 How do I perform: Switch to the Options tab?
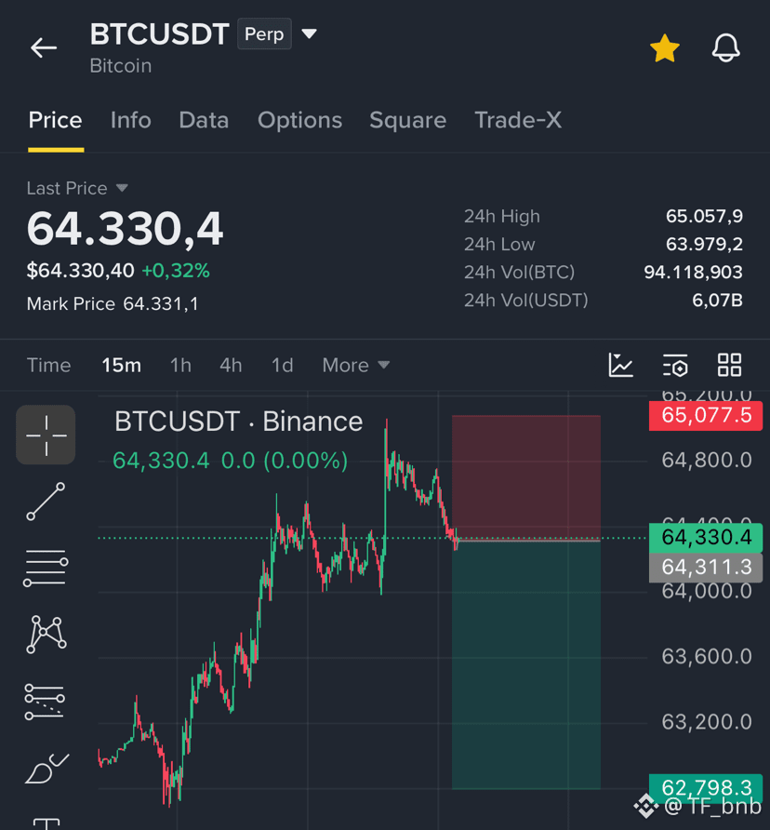coord(300,120)
